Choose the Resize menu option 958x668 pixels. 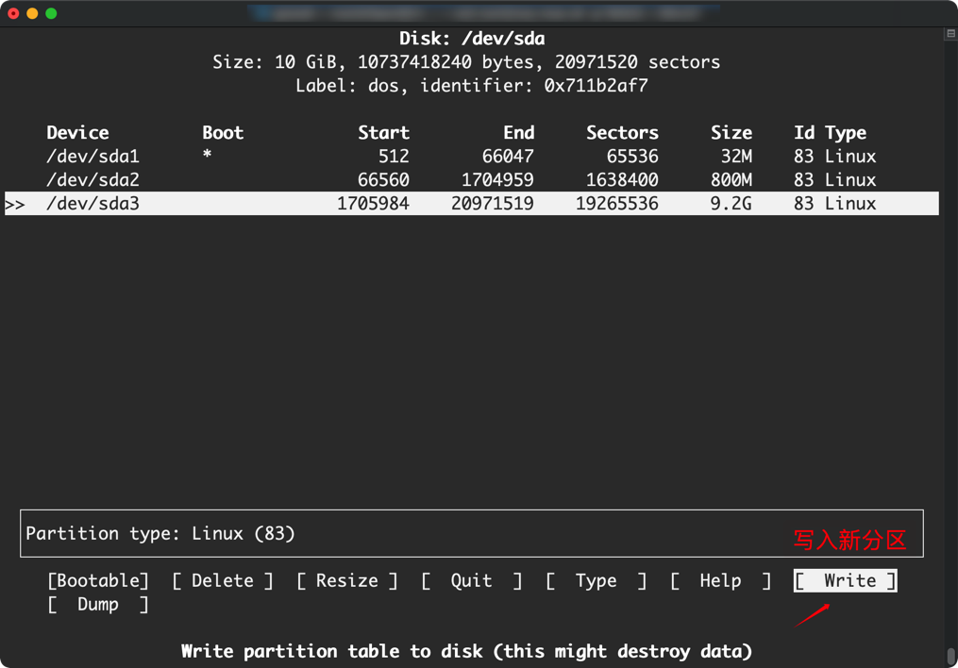click(346, 581)
